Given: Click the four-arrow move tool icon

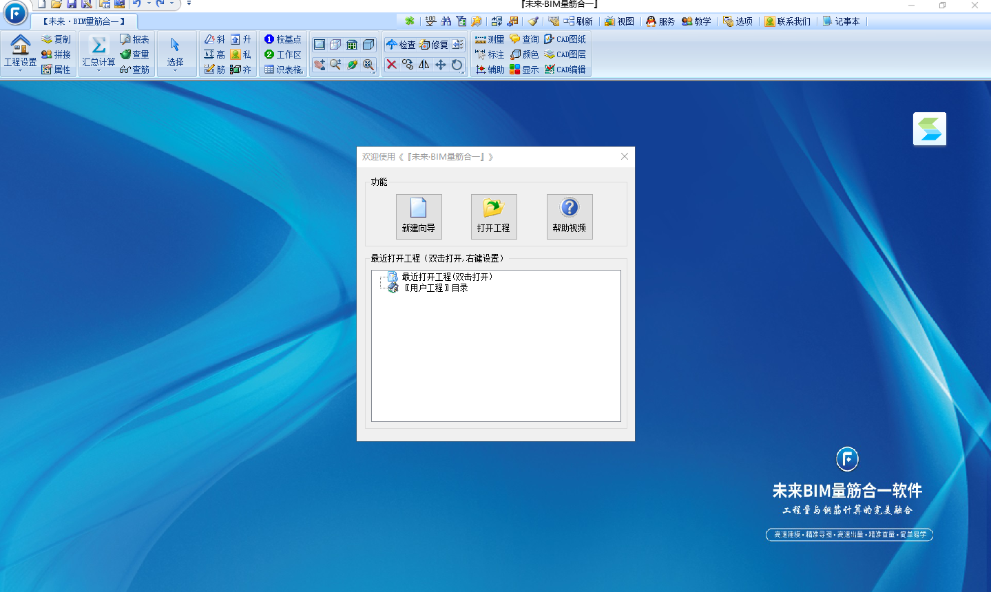Looking at the screenshot, I should coord(441,64).
